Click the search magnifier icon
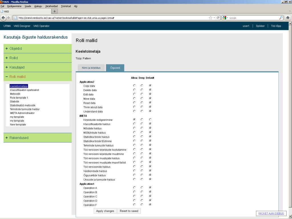 click(x=281, y=18)
